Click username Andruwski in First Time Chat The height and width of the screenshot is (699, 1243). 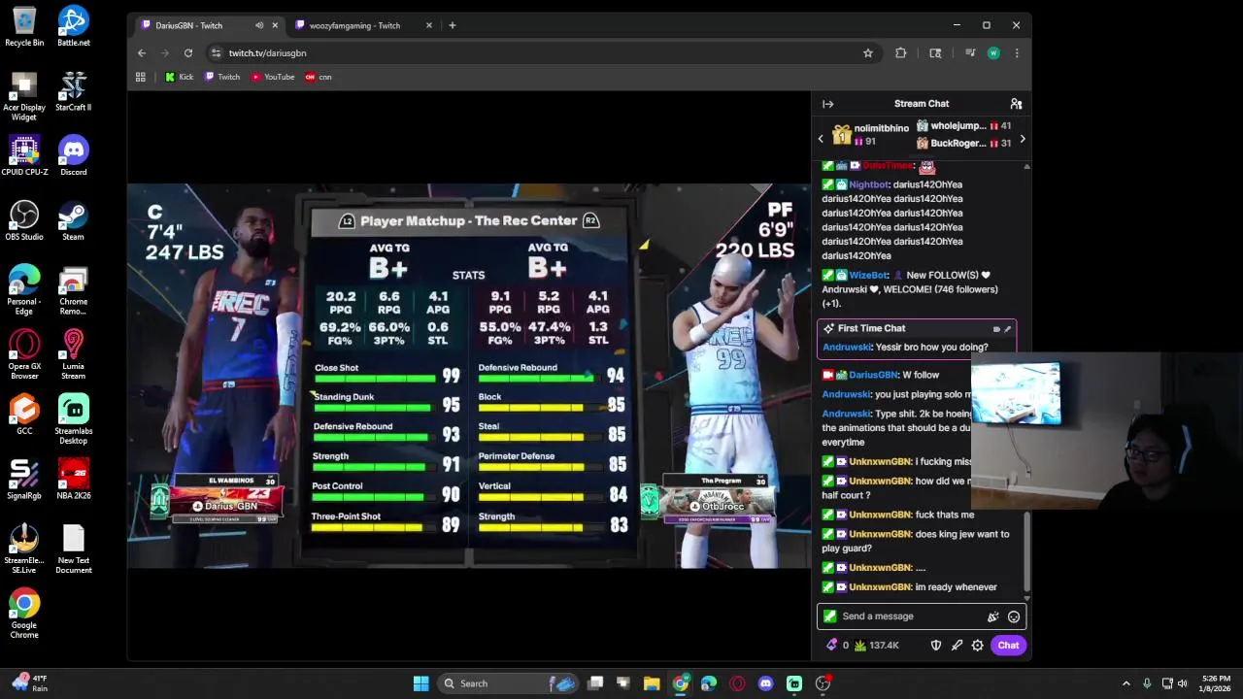pyautogui.click(x=847, y=348)
